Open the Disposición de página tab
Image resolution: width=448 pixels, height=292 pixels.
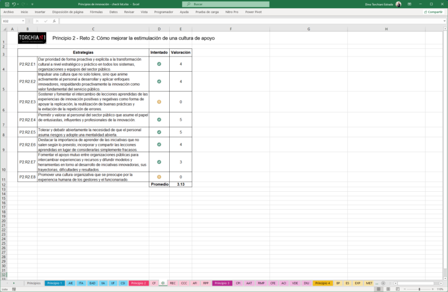pos(68,12)
